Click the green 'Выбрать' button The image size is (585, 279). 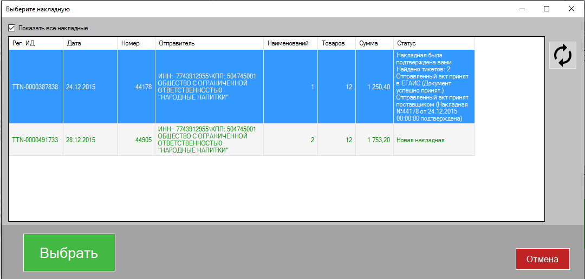[x=69, y=253]
